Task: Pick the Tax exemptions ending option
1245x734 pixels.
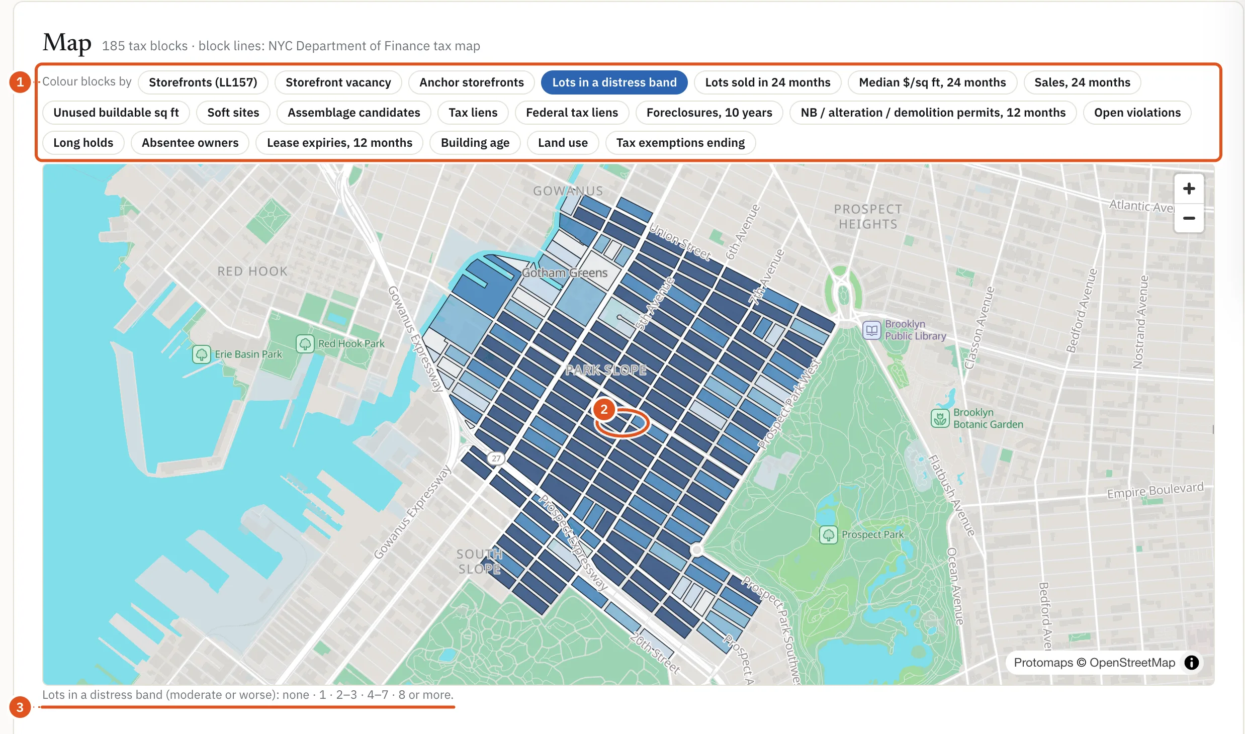Action: [x=680, y=143]
